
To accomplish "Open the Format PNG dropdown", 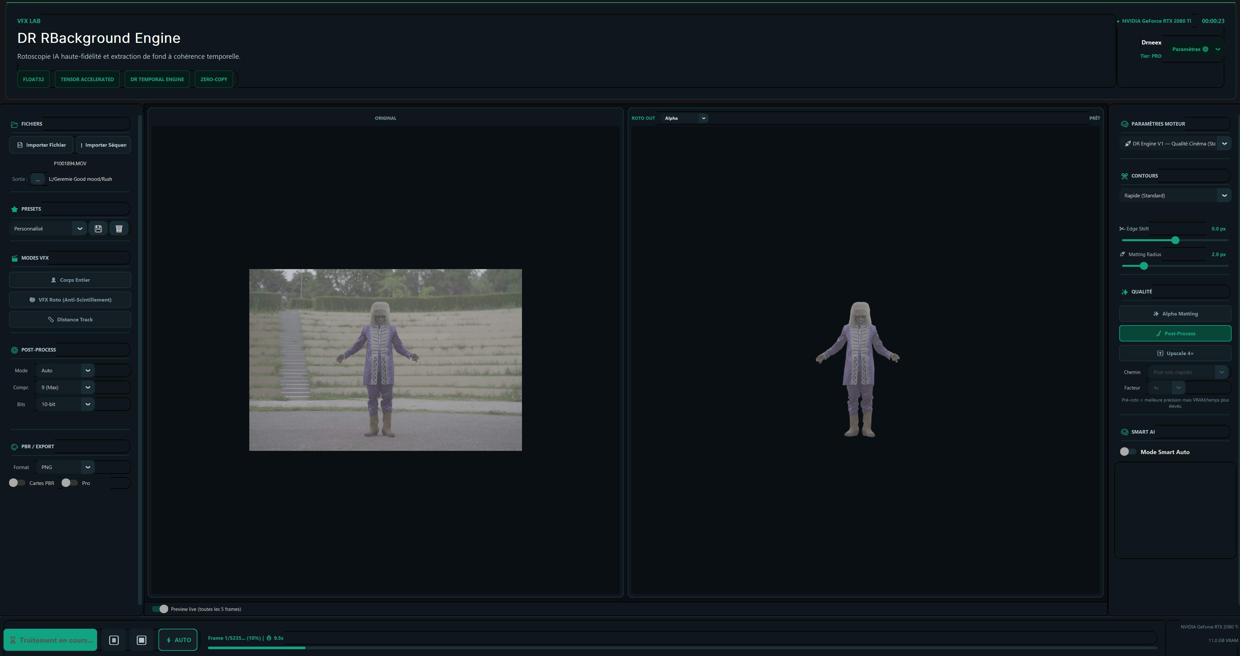I will click(x=66, y=467).
